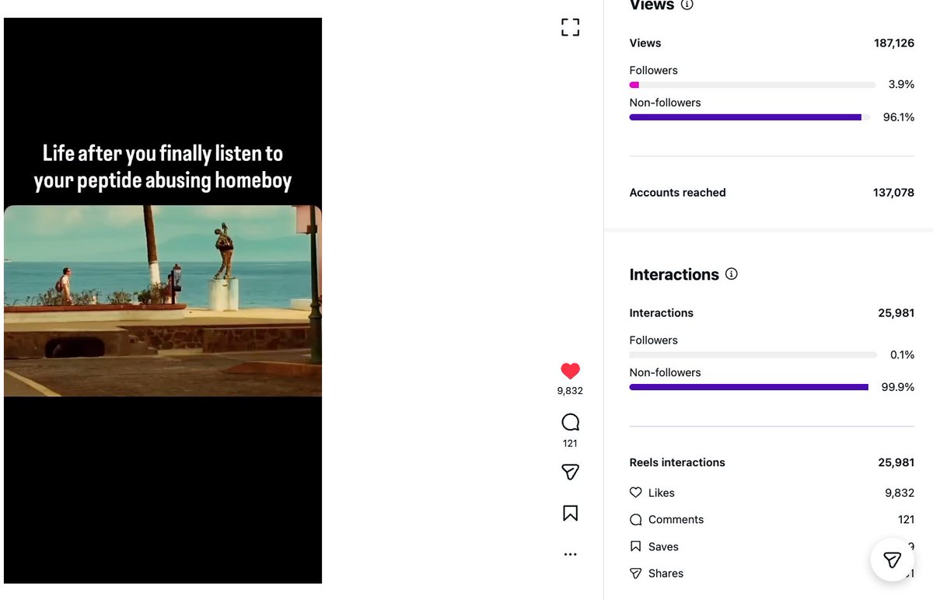Save the reel with bookmark icon

570,514
